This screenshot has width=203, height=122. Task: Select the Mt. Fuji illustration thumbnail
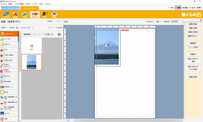tap(32, 62)
